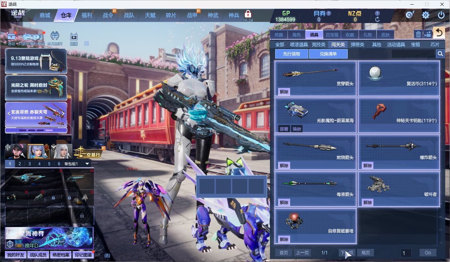
Task: Select backpack slot number 3
Action: pos(29,164)
